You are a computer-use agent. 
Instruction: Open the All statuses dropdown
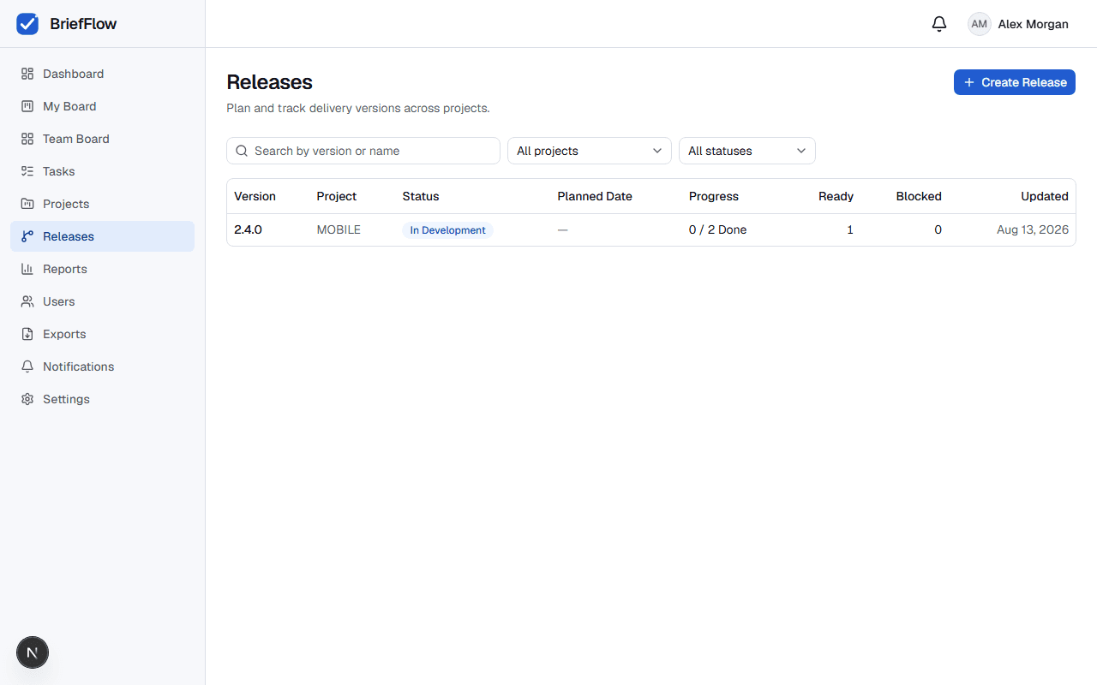(x=747, y=151)
